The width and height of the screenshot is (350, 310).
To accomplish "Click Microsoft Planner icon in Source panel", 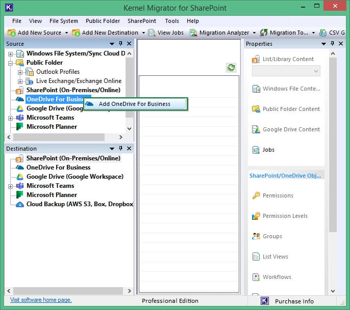I will click(x=19, y=126).
